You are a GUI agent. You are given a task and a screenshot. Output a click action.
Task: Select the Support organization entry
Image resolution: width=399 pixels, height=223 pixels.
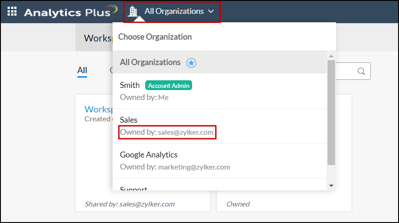[x=134, y=189]
